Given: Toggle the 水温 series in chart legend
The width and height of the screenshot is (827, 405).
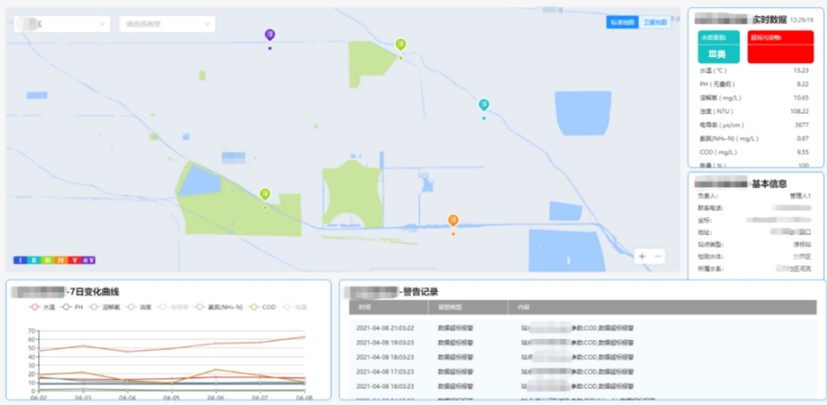Looking at the screenshot, I should (x=43, y=307).
